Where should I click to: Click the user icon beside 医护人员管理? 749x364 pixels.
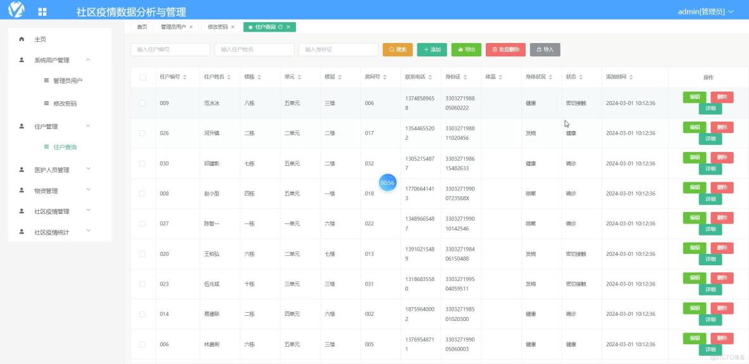(x=22, y=169)
